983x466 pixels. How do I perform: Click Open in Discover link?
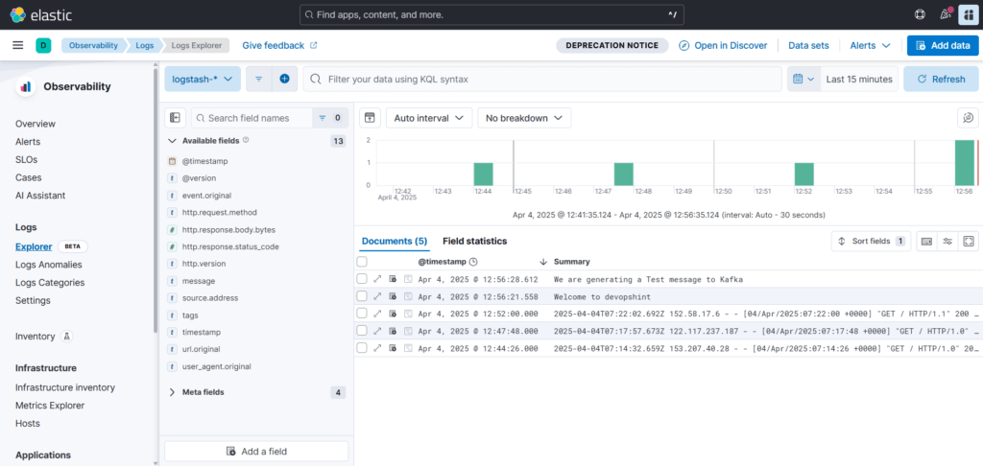click(724, 45)
